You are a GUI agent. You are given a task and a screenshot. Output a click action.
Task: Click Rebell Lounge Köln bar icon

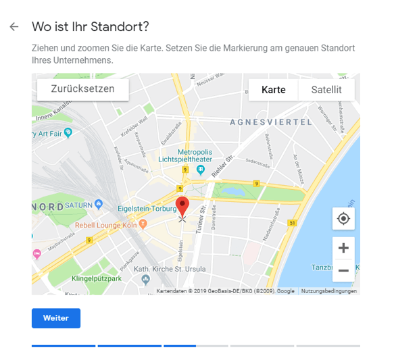[143, 224]
